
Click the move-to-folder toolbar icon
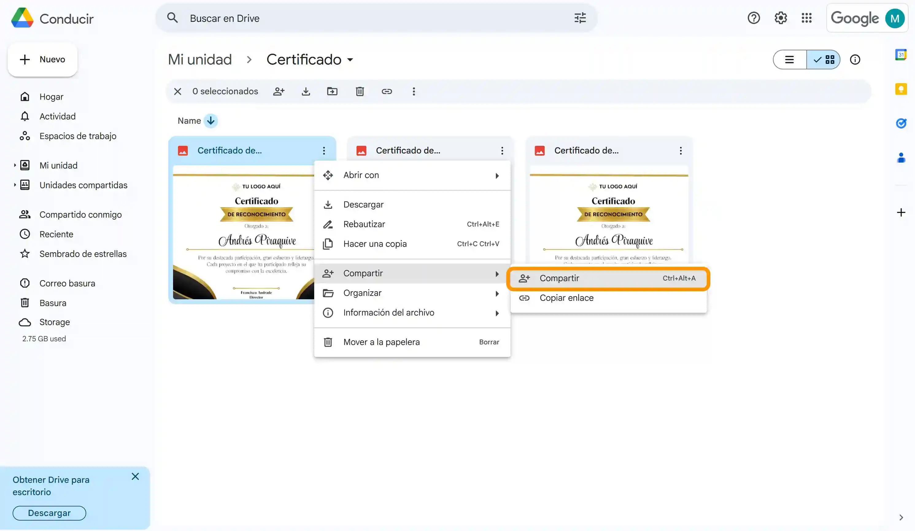(x=332, y=91)
